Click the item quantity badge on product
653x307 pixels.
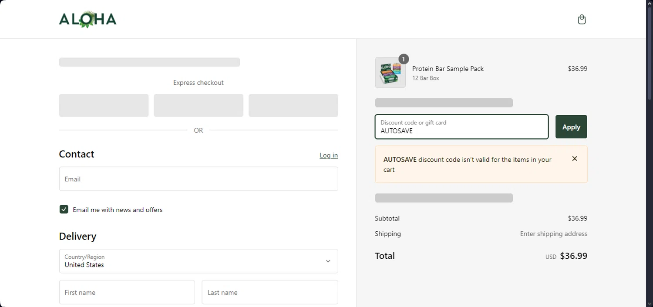coord(404,59)
